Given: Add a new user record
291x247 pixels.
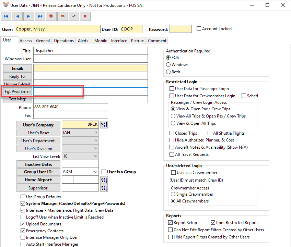Looking at the screenshot, I should click(x=51, y=16).
